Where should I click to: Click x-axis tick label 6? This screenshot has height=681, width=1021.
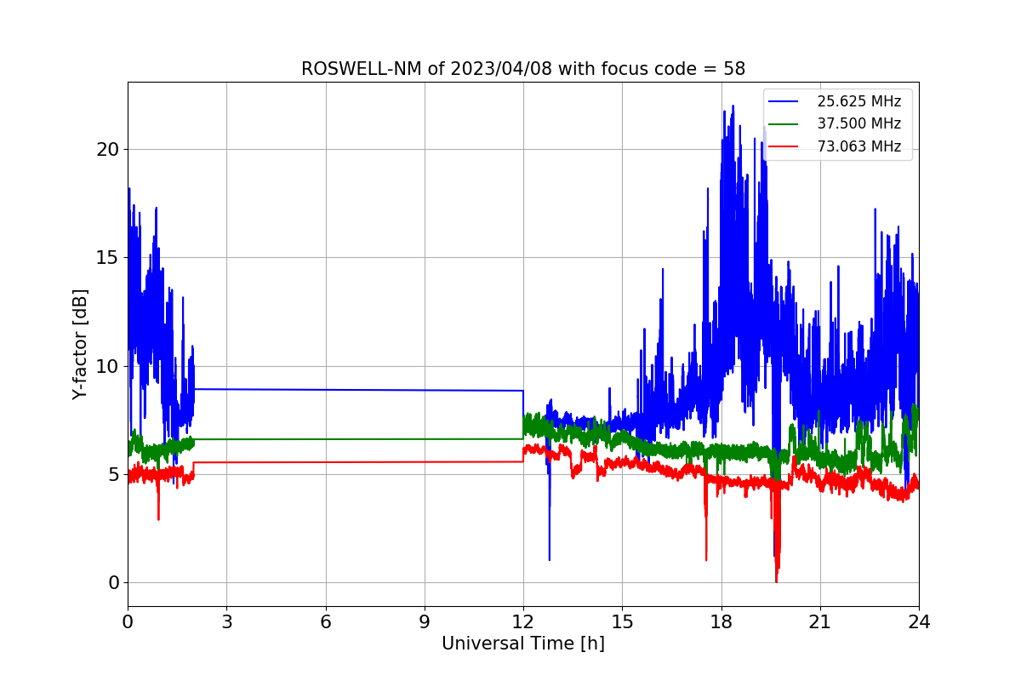click(x=326, y=622)
